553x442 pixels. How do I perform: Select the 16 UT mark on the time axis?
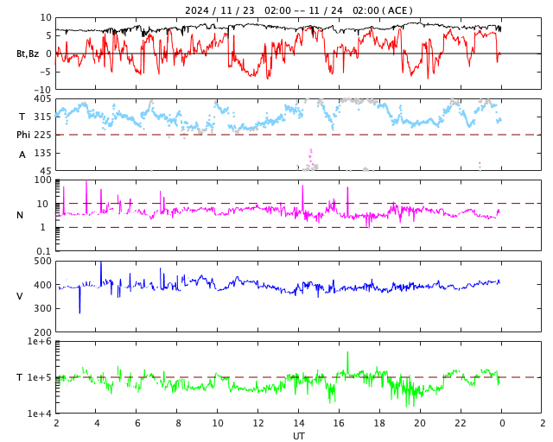(x=340, y=423)
